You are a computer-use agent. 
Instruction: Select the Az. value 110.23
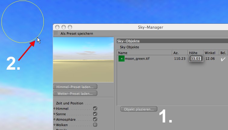tap(180, 59)
